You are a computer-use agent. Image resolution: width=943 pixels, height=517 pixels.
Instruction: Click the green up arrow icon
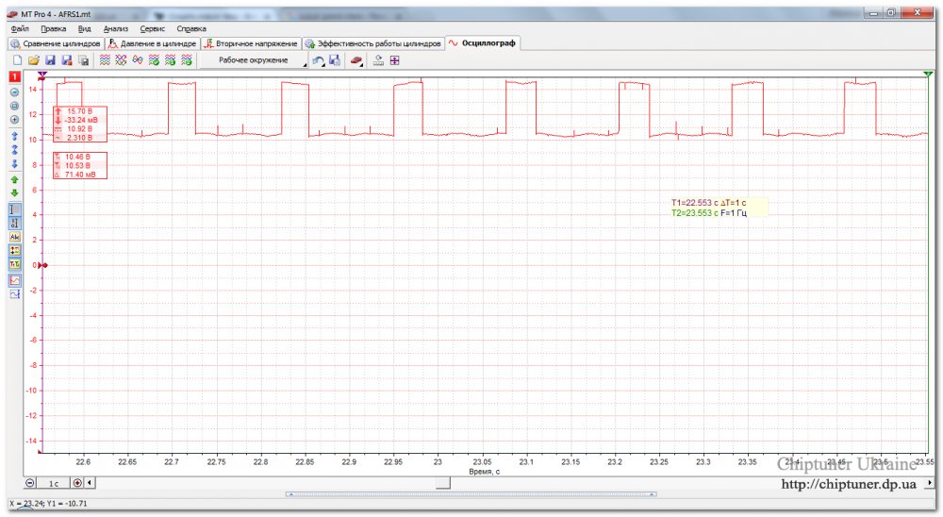[x=14, y=179]
